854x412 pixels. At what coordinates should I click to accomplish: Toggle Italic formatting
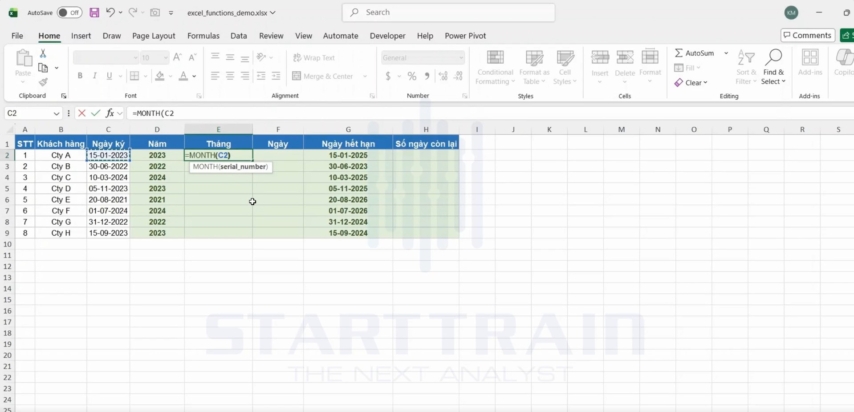coord(94,76)
